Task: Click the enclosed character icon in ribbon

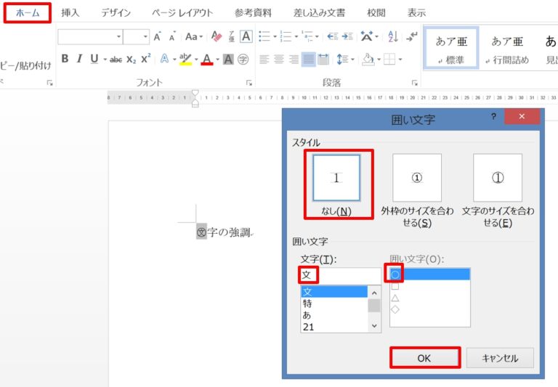Action: pyautogui.click(x=243, y=60)
